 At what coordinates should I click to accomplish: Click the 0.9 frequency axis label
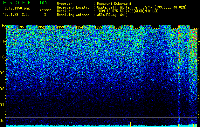(x=3, y=73)
